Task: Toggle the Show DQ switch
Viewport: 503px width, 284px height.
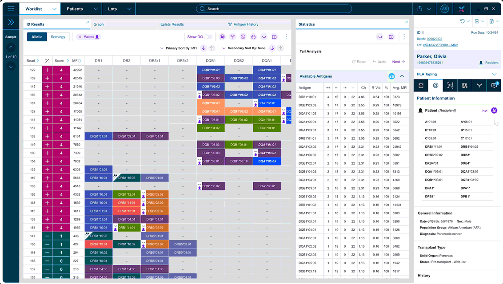Action: point(208,37)
